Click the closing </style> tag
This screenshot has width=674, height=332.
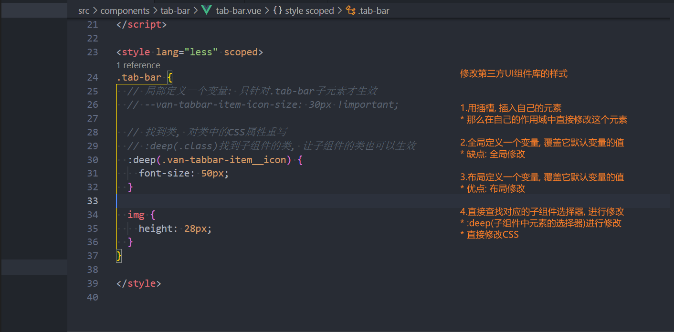pos(138,283)
